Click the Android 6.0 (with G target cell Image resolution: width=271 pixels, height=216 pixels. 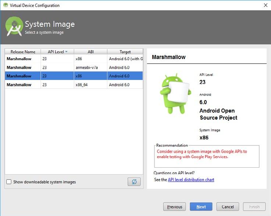pyautogui.click(x=126, y=59)
